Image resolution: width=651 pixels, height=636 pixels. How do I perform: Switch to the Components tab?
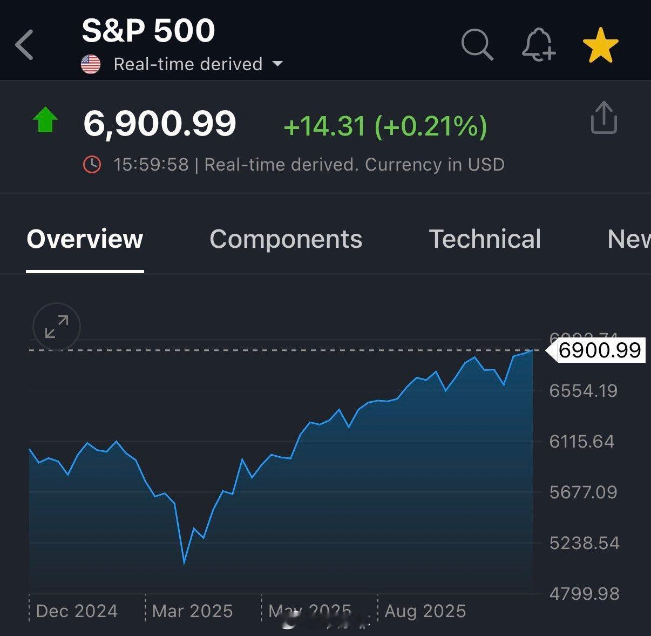(x=286, y=239)
